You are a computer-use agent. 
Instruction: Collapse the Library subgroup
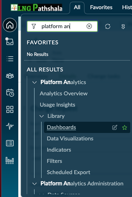(42, 116)
